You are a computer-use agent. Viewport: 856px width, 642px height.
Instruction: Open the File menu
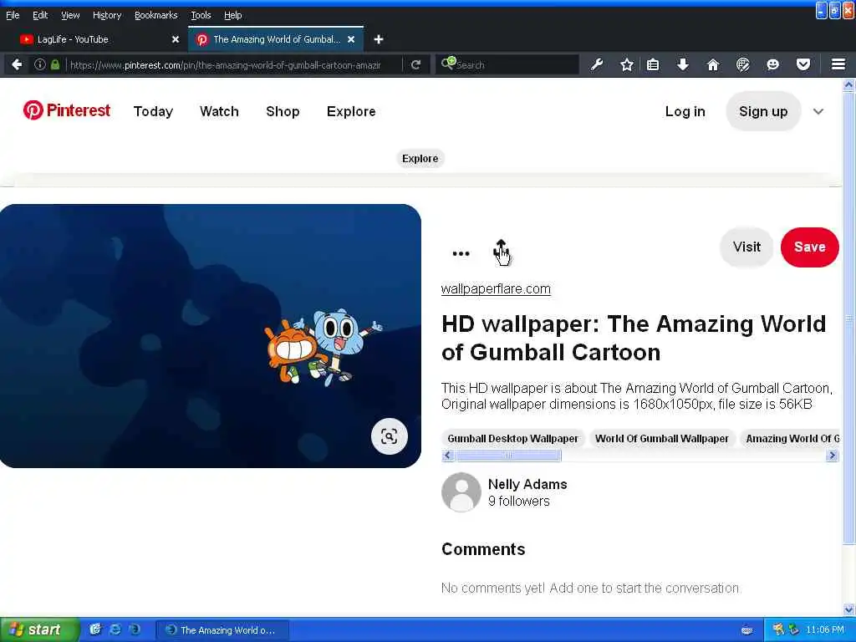(x=13, y=15)
